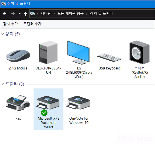The height and width of the screenshot is (146, 155).
Task: Collapse the 장치 (5) section
Action: point(2,34)
